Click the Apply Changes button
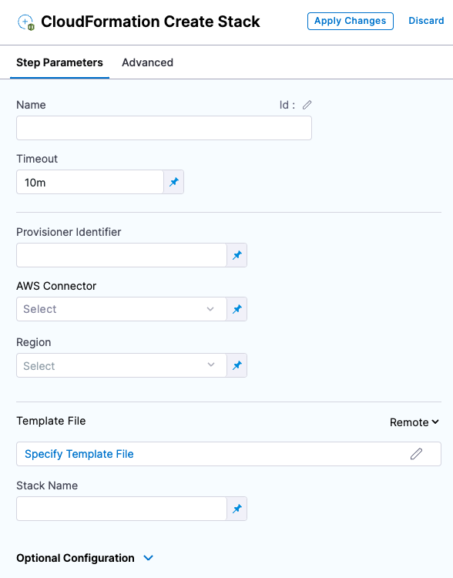 [351, 21]
